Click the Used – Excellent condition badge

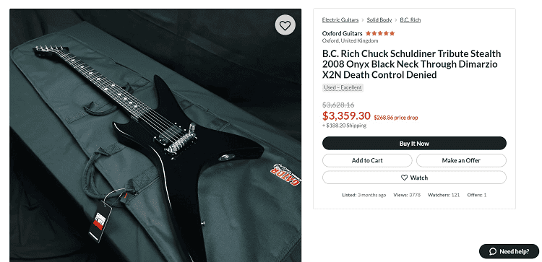[x=343, y=87]
